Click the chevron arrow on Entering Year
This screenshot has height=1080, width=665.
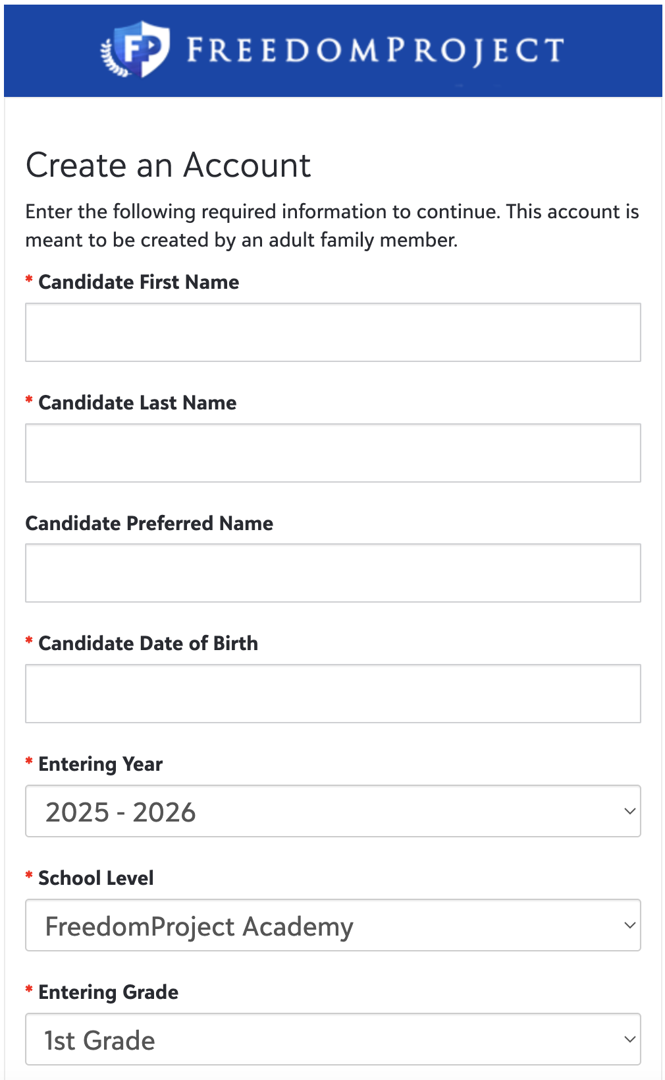629,811
